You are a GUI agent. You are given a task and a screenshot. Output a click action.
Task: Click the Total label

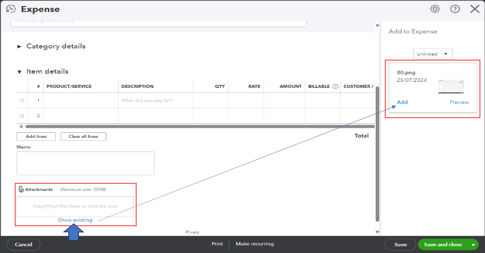click(361, 136)
